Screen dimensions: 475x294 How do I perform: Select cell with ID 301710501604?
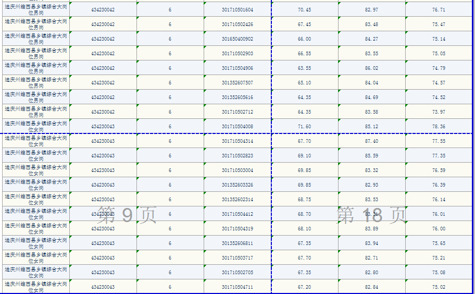click(238, 10)
